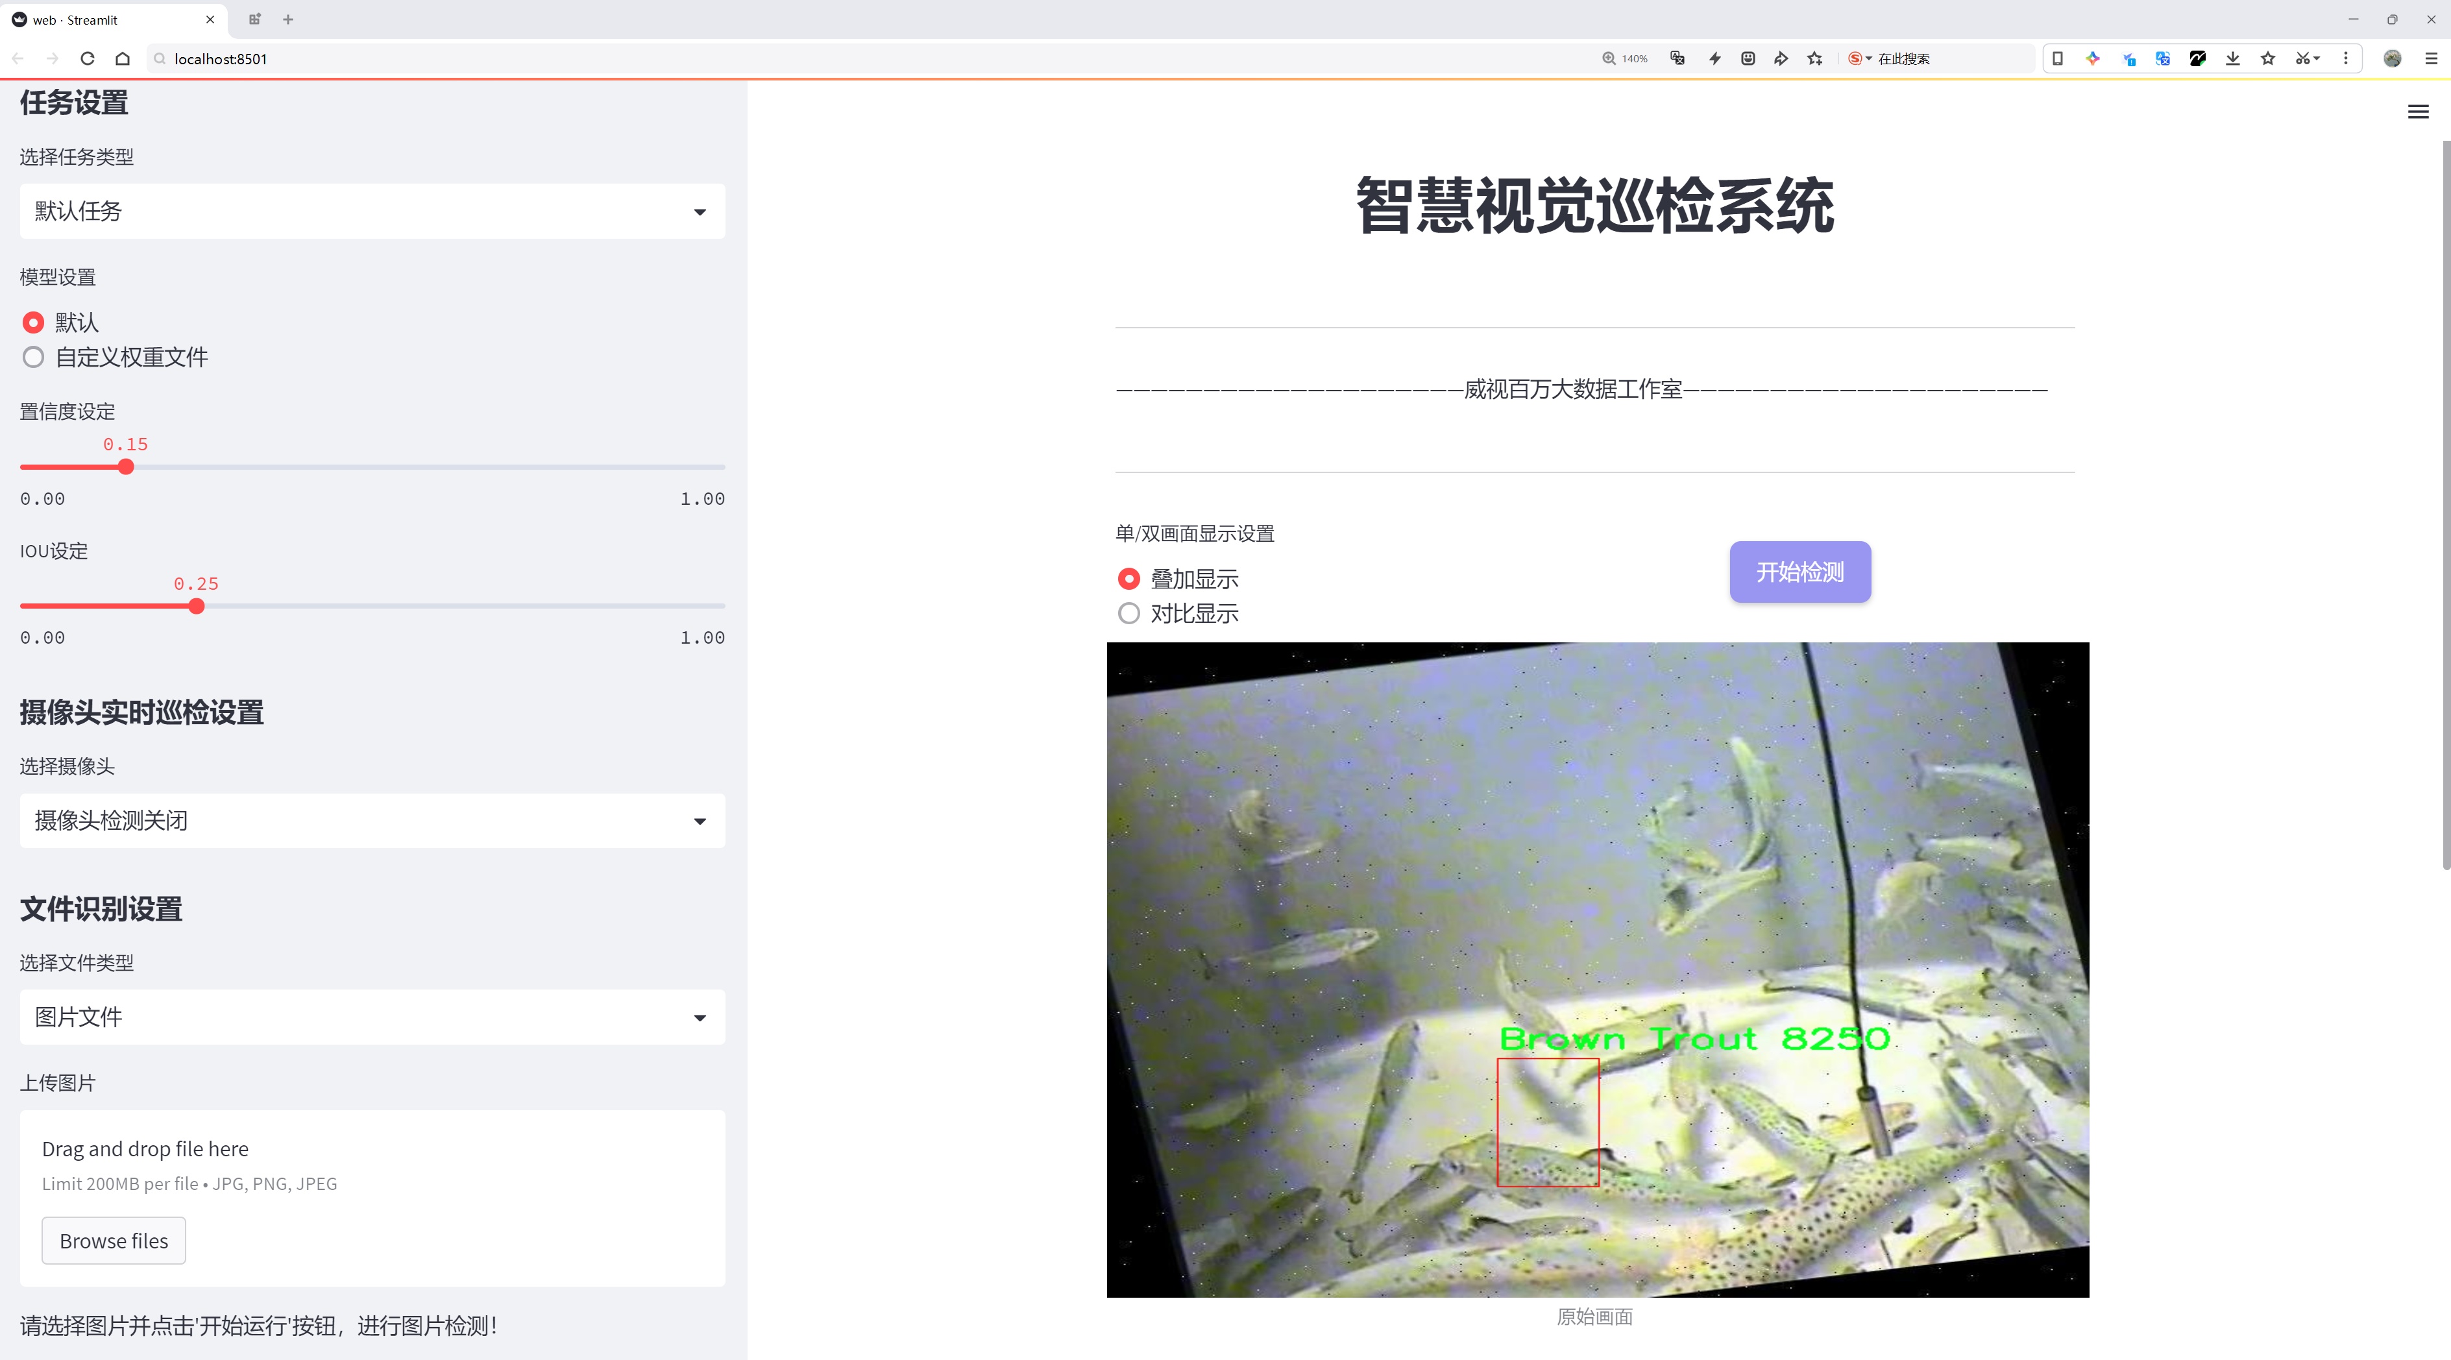Screen dimensions: 2451x1360
Task: Select the web · Streamlit tab
Action: 112,19
